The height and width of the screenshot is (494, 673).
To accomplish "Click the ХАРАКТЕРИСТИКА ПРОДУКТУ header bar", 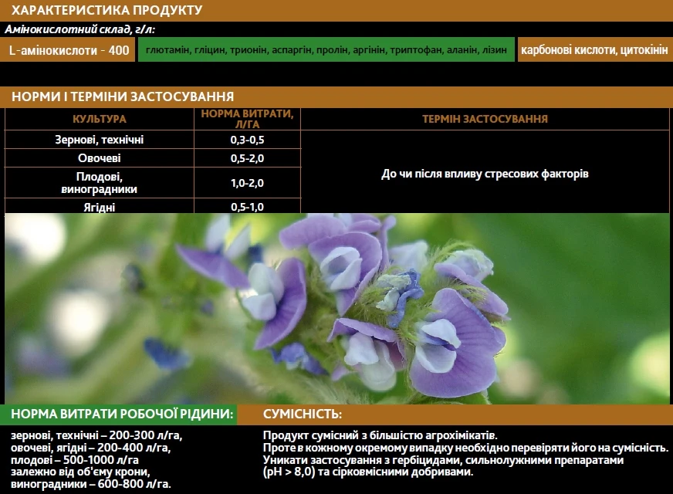I will click(x=336, y=10).
